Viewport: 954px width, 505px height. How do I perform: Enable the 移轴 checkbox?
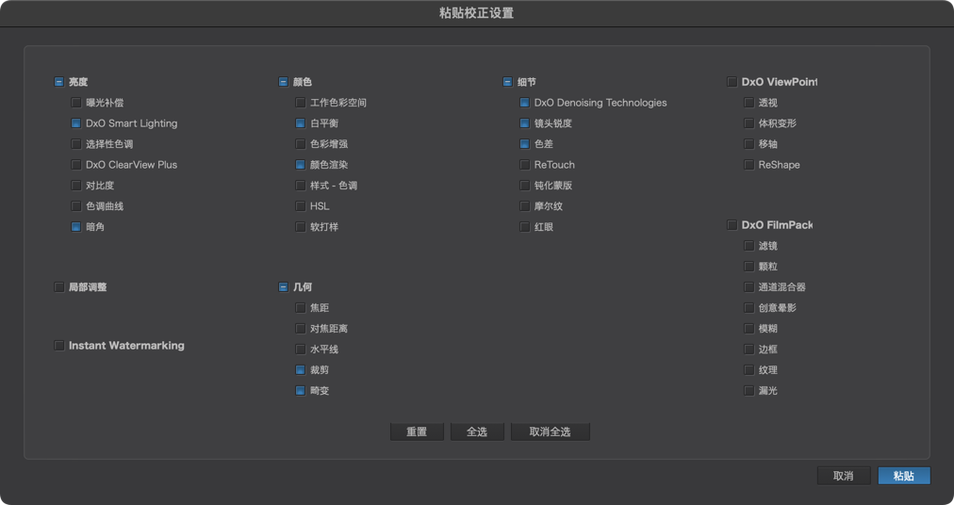748,144
